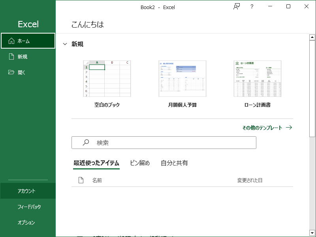Collapse the 新規 section chevron

coord(65,44)
